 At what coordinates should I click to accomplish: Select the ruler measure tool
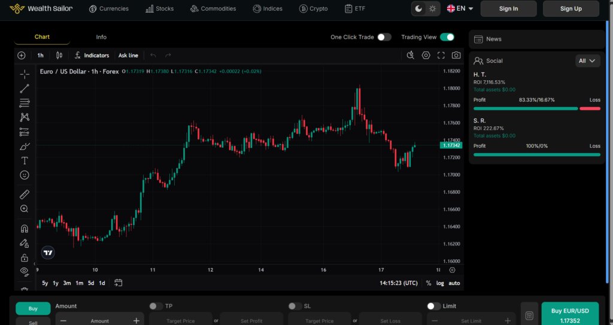pos(24,195)
